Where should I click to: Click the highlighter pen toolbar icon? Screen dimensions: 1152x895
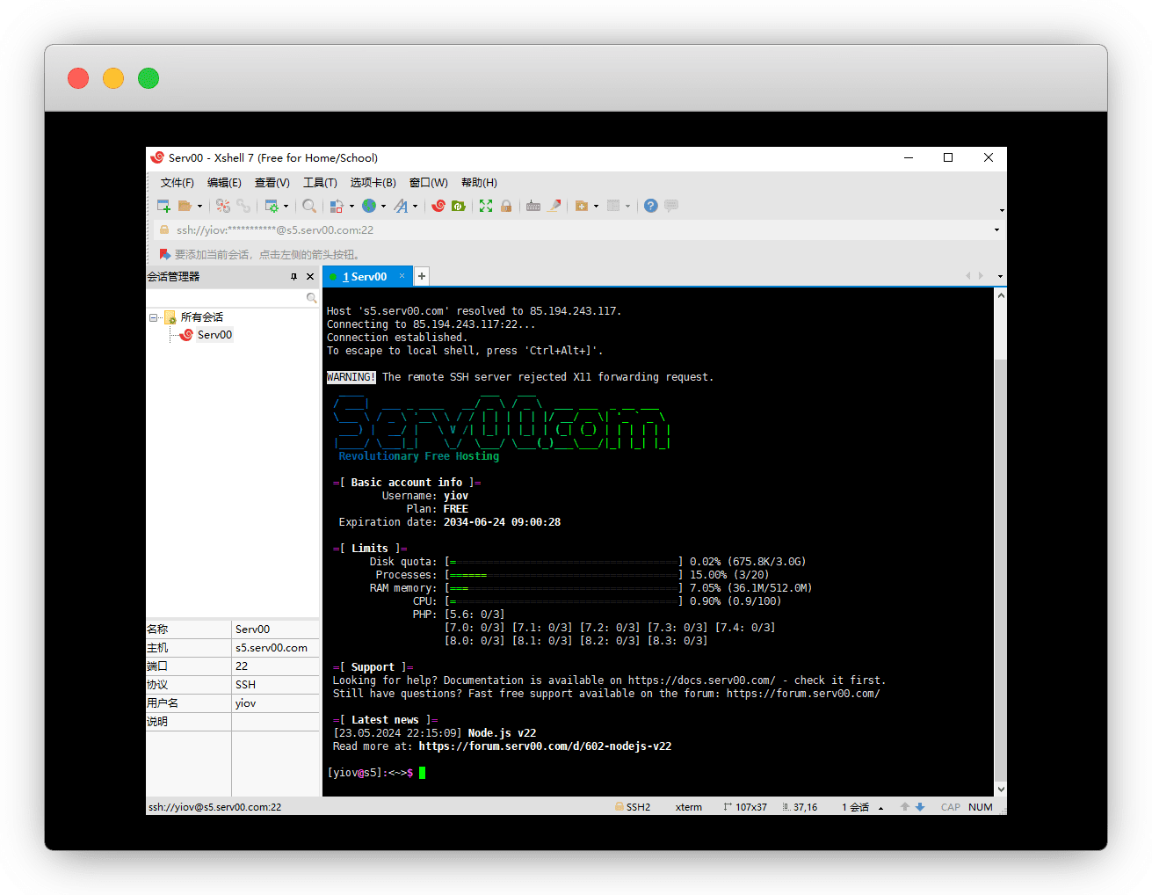click(x=554, y=206)
